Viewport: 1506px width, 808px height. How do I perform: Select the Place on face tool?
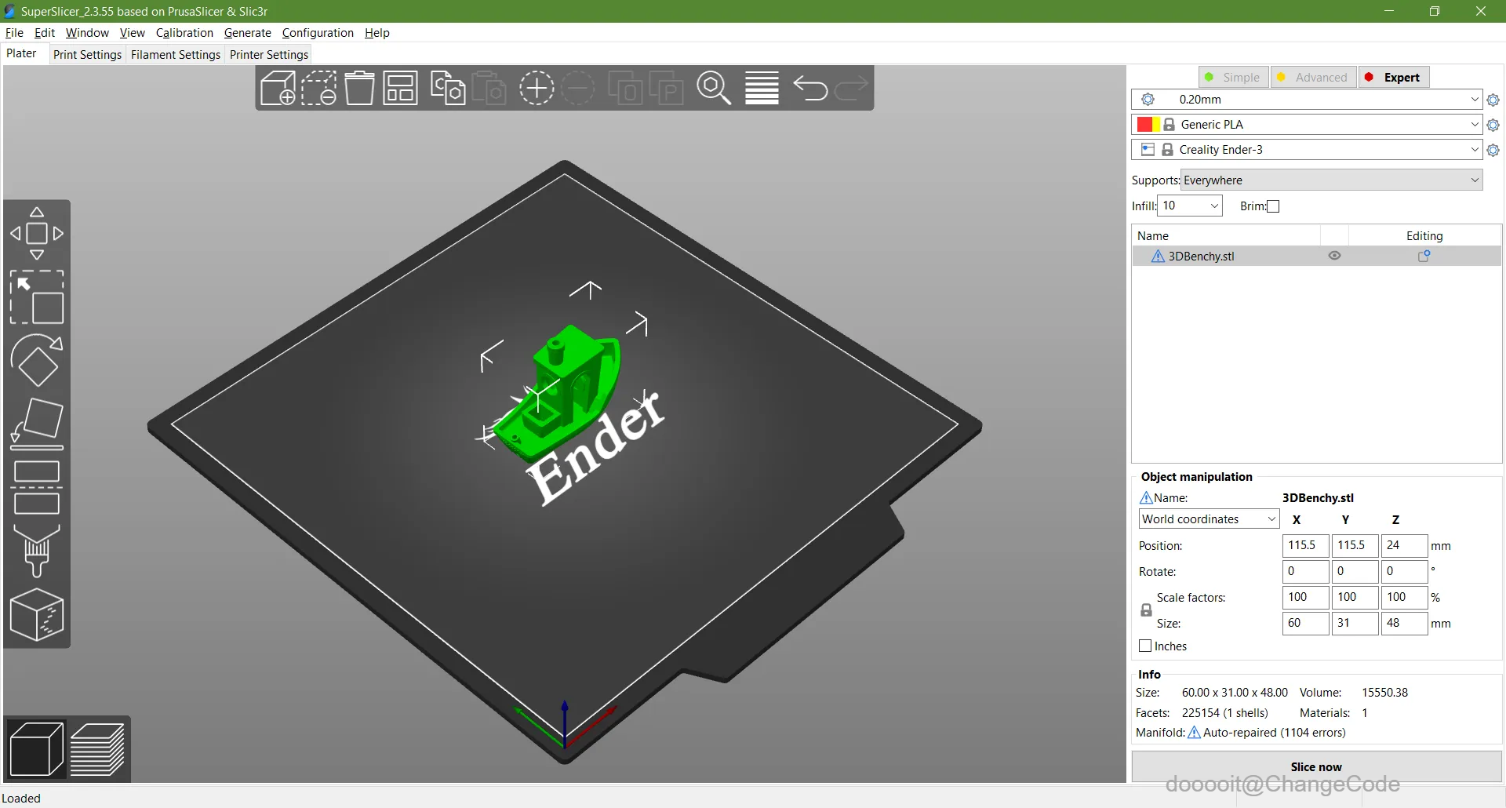click(37, 424)
